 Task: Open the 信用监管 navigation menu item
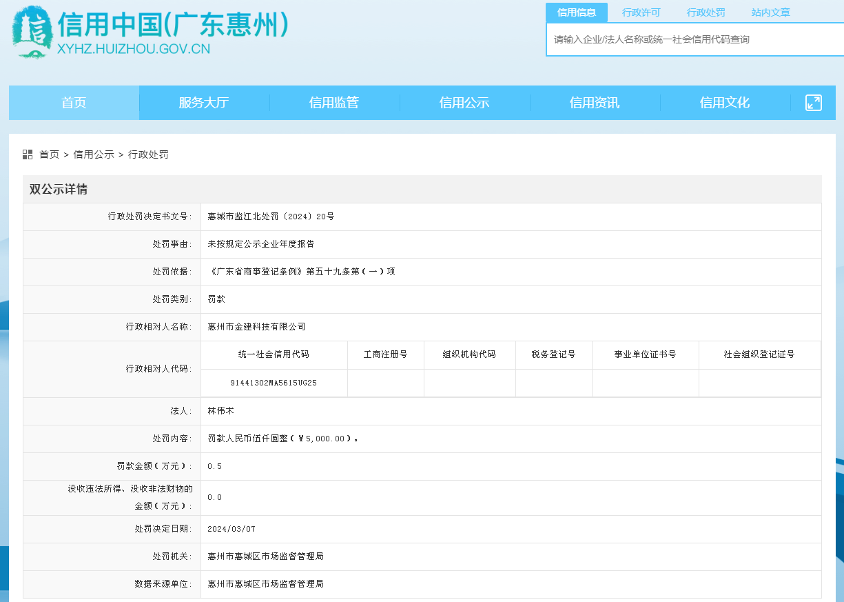click(334, 103)
